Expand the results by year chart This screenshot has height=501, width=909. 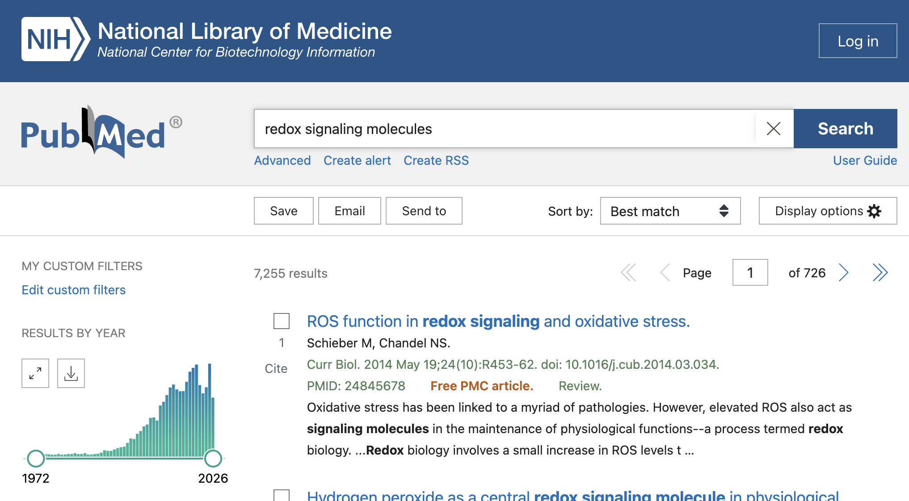point(35,373)
